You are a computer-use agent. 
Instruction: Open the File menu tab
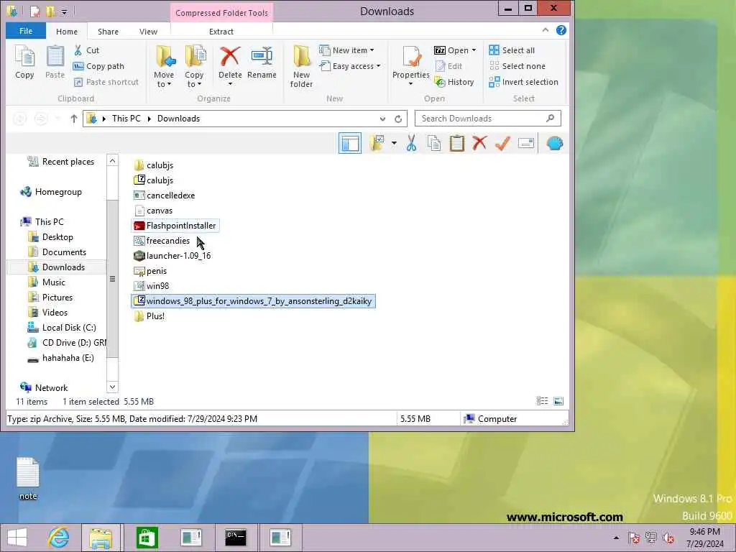[x=26, y=31]
